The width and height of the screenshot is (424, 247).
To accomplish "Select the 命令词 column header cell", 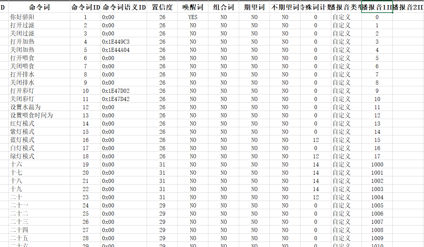I will tap(40, 8).
